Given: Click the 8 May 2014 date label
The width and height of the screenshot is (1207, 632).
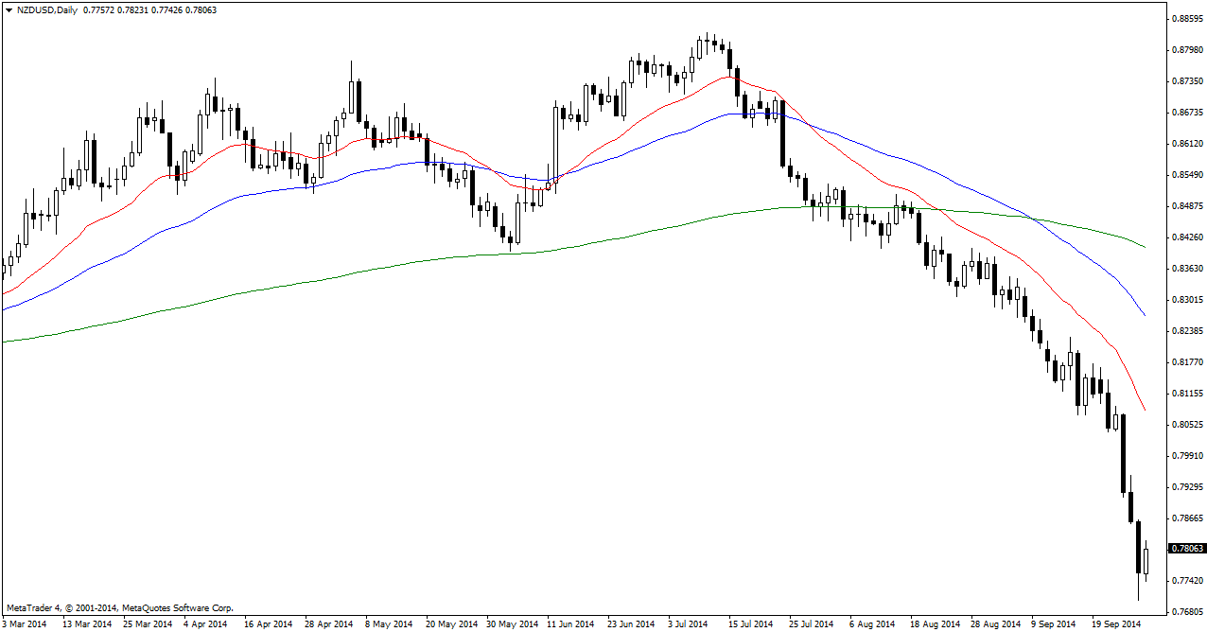Looking at the screenshot, I should tap(389, 624).
